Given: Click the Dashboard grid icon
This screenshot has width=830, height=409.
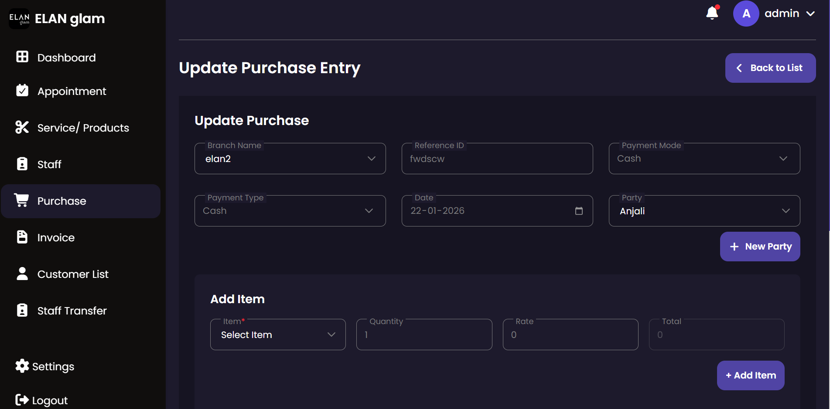Looking at the screenshot, I should (x=22, y=57).
